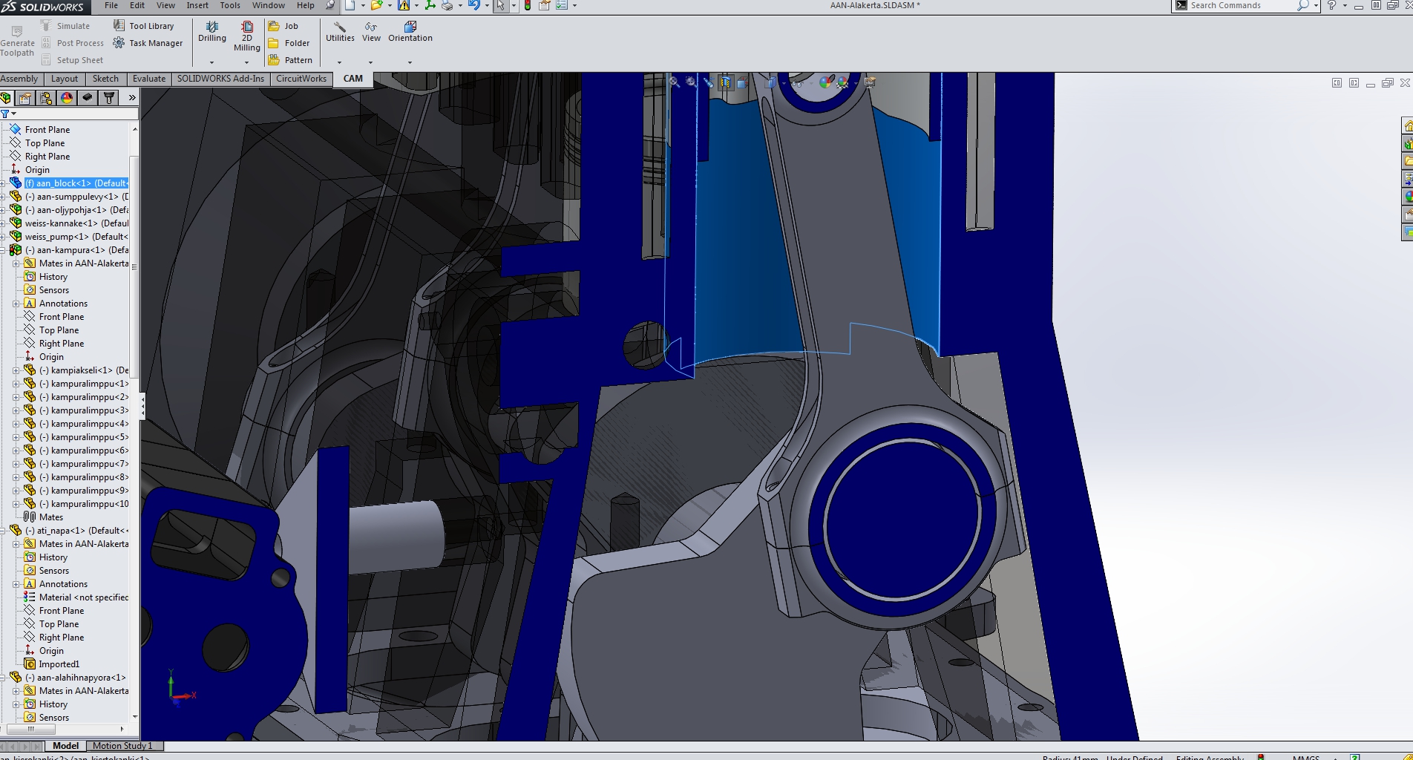Open the Utilities dropdown arrow
Screen dimensions: 1413x760
click(339, 62)
